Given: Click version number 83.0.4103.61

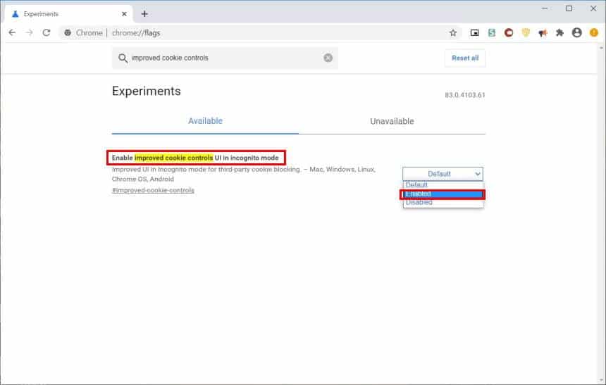Looking at the screenshot, I should tap(464, 95).
